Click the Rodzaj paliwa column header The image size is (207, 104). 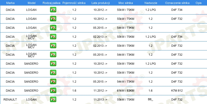[x=52, y=3]
